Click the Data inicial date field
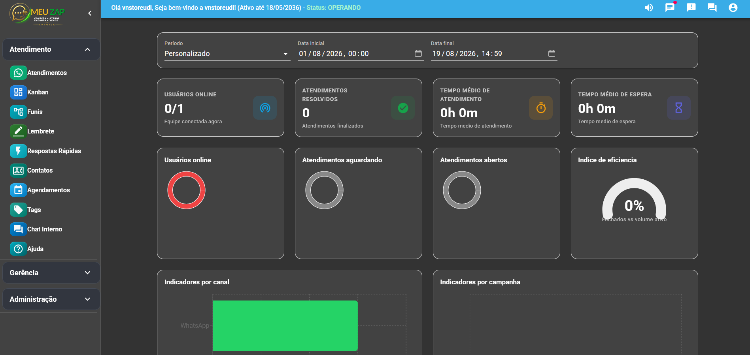This screenshot has width=750, height=355. [x=361, y=54]
